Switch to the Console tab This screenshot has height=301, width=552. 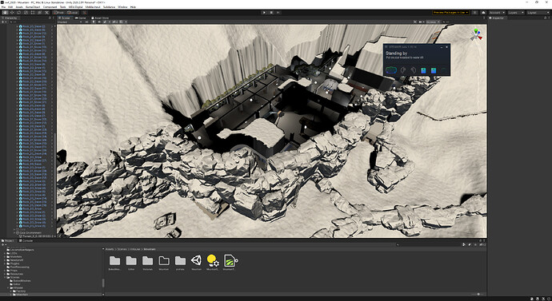click(26, 240)
